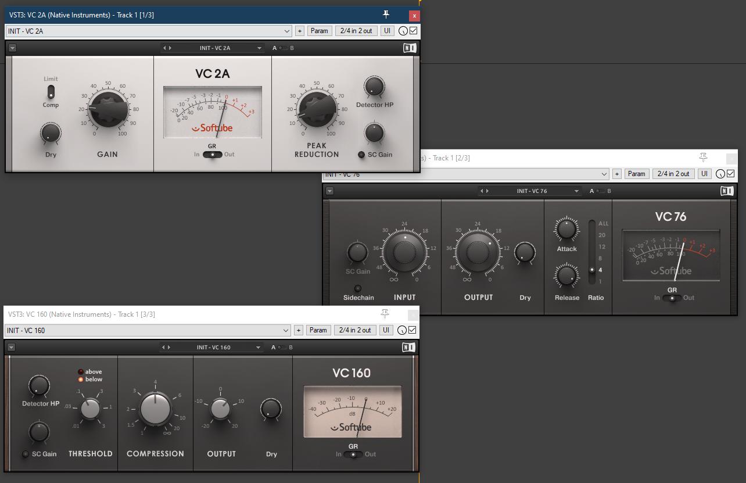Set VC 76 ratio slider to 20
746x483 pixels.
(x=601, y=235)
